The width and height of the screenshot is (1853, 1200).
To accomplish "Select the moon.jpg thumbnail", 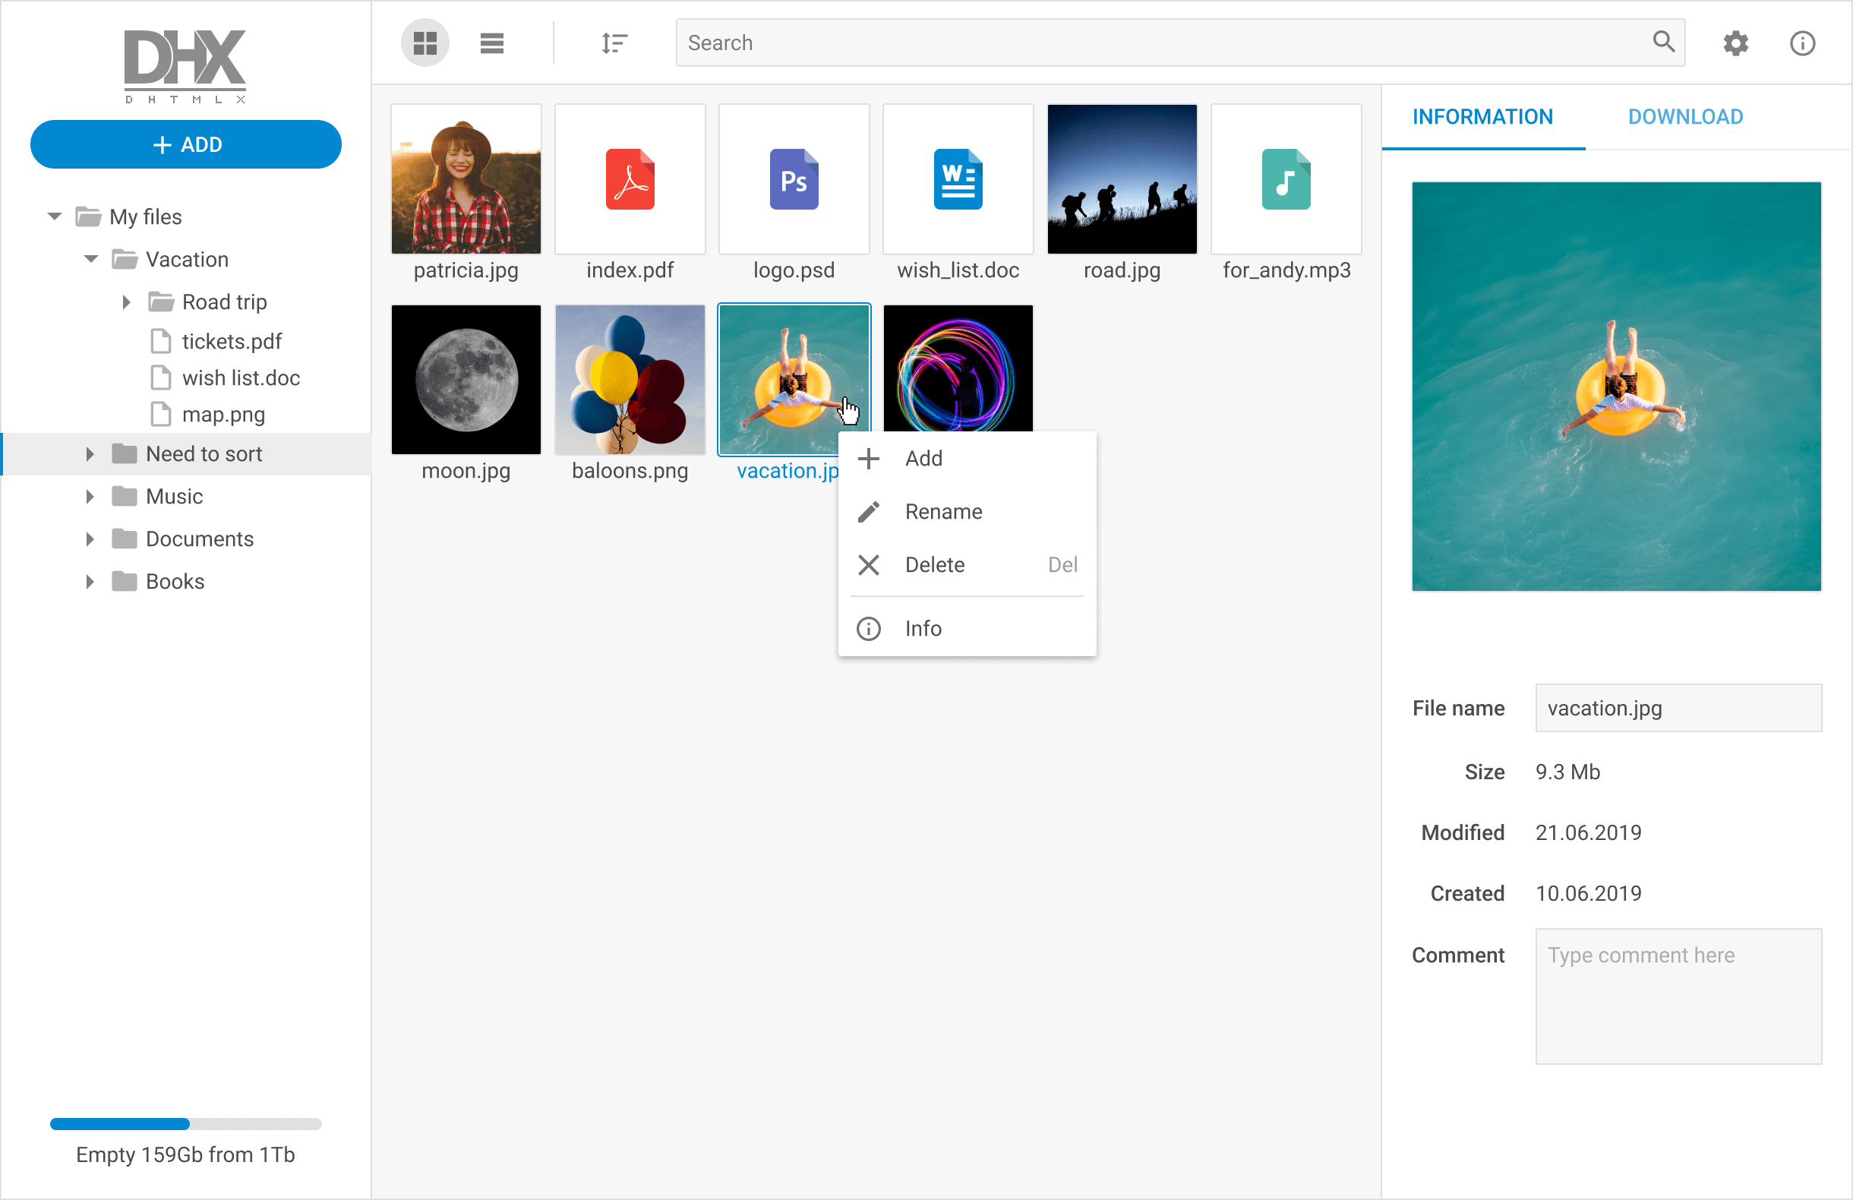I will tap(466, 380).
